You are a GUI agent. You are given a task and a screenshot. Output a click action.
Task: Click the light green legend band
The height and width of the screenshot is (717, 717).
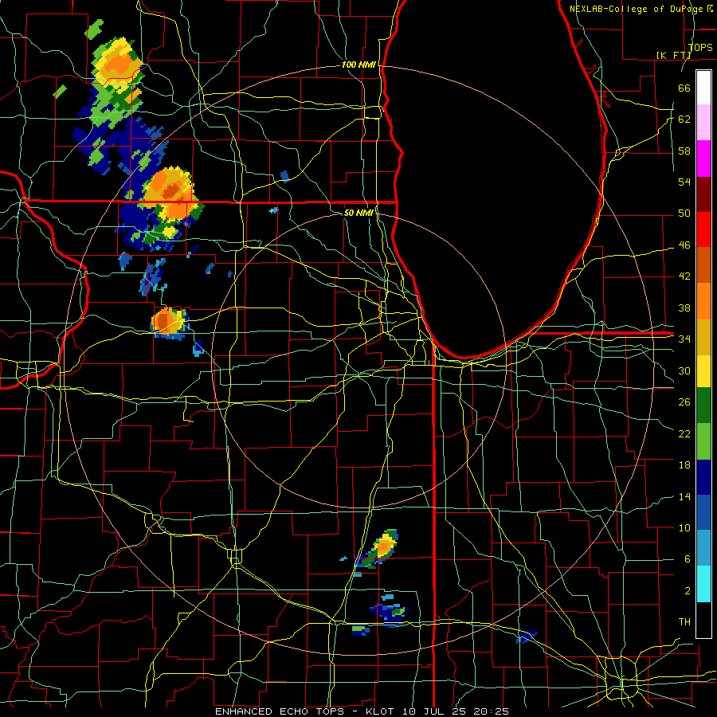703,441
